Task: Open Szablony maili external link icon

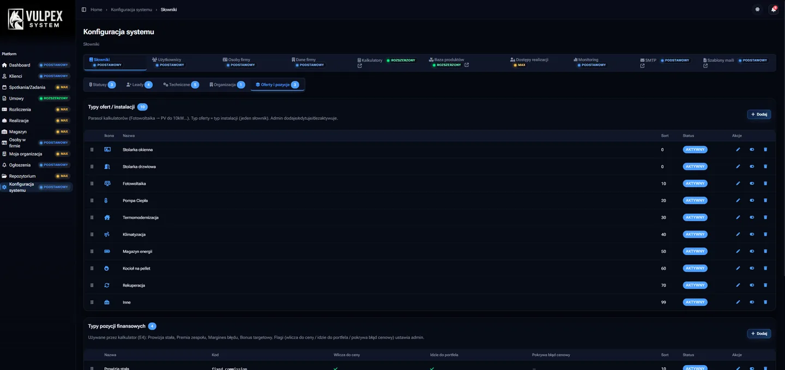Action: tap(705, 66)
